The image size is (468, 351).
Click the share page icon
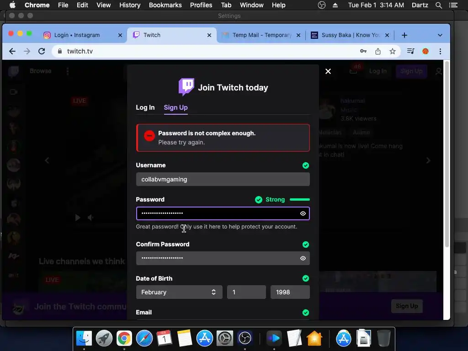378,51
